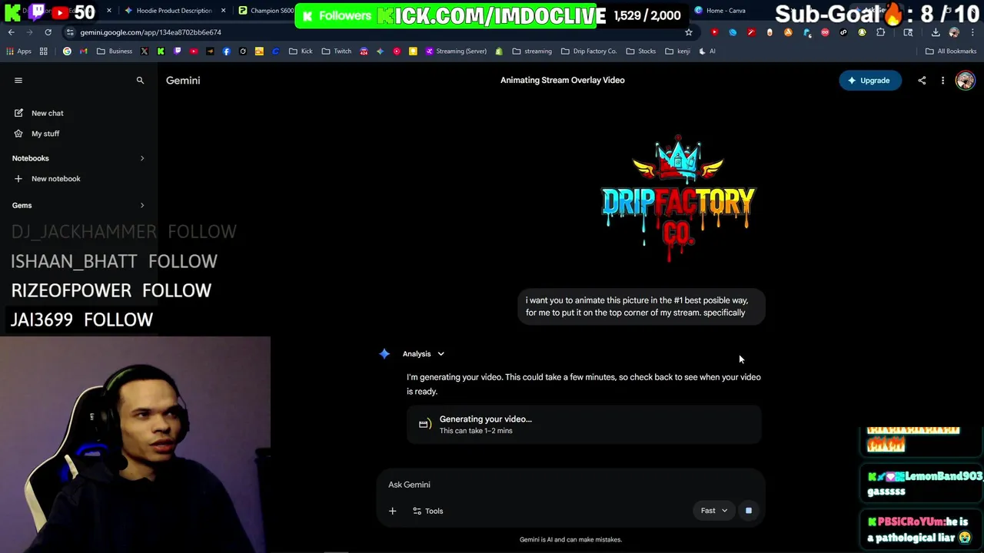984x553 pixels.
Task: Open the Twitch bookmarks folder
Action: coord(337,51)
